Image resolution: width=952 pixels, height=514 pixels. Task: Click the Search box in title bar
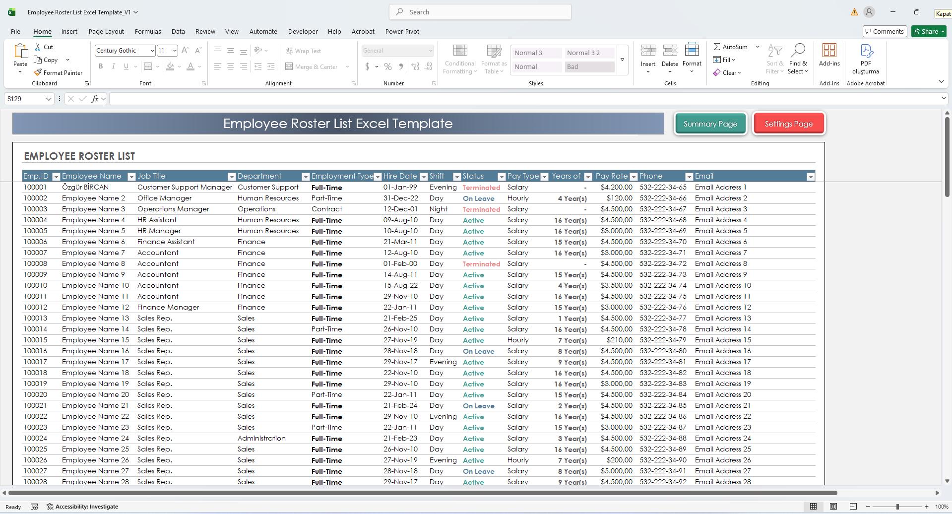point(480,12)
